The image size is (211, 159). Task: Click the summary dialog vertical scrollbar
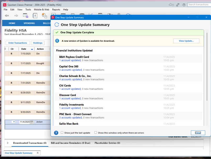click(207, 67)
